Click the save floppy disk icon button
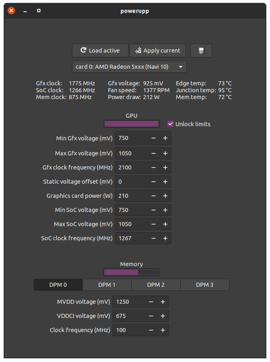This screenshot has width=270, height=362. click(201, 51)
